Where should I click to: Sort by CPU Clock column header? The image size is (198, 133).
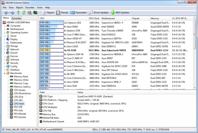click(x=94, y=18)
